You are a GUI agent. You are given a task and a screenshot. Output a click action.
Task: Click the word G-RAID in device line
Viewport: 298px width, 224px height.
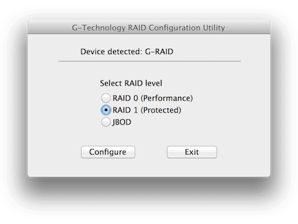[x=159, y=52]
